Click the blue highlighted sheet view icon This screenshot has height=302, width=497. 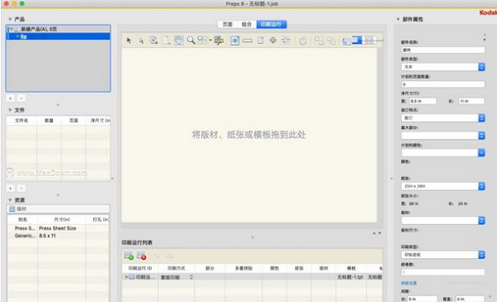coord(357,40)
